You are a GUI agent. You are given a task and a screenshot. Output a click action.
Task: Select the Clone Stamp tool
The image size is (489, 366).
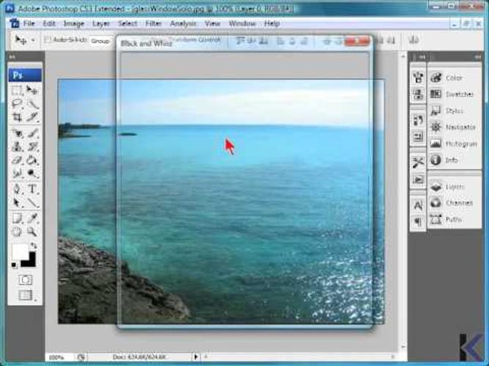pos(17,146)
